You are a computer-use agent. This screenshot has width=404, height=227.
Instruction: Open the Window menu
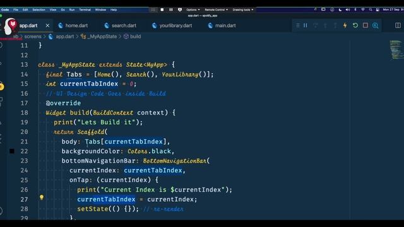[100, 10]
